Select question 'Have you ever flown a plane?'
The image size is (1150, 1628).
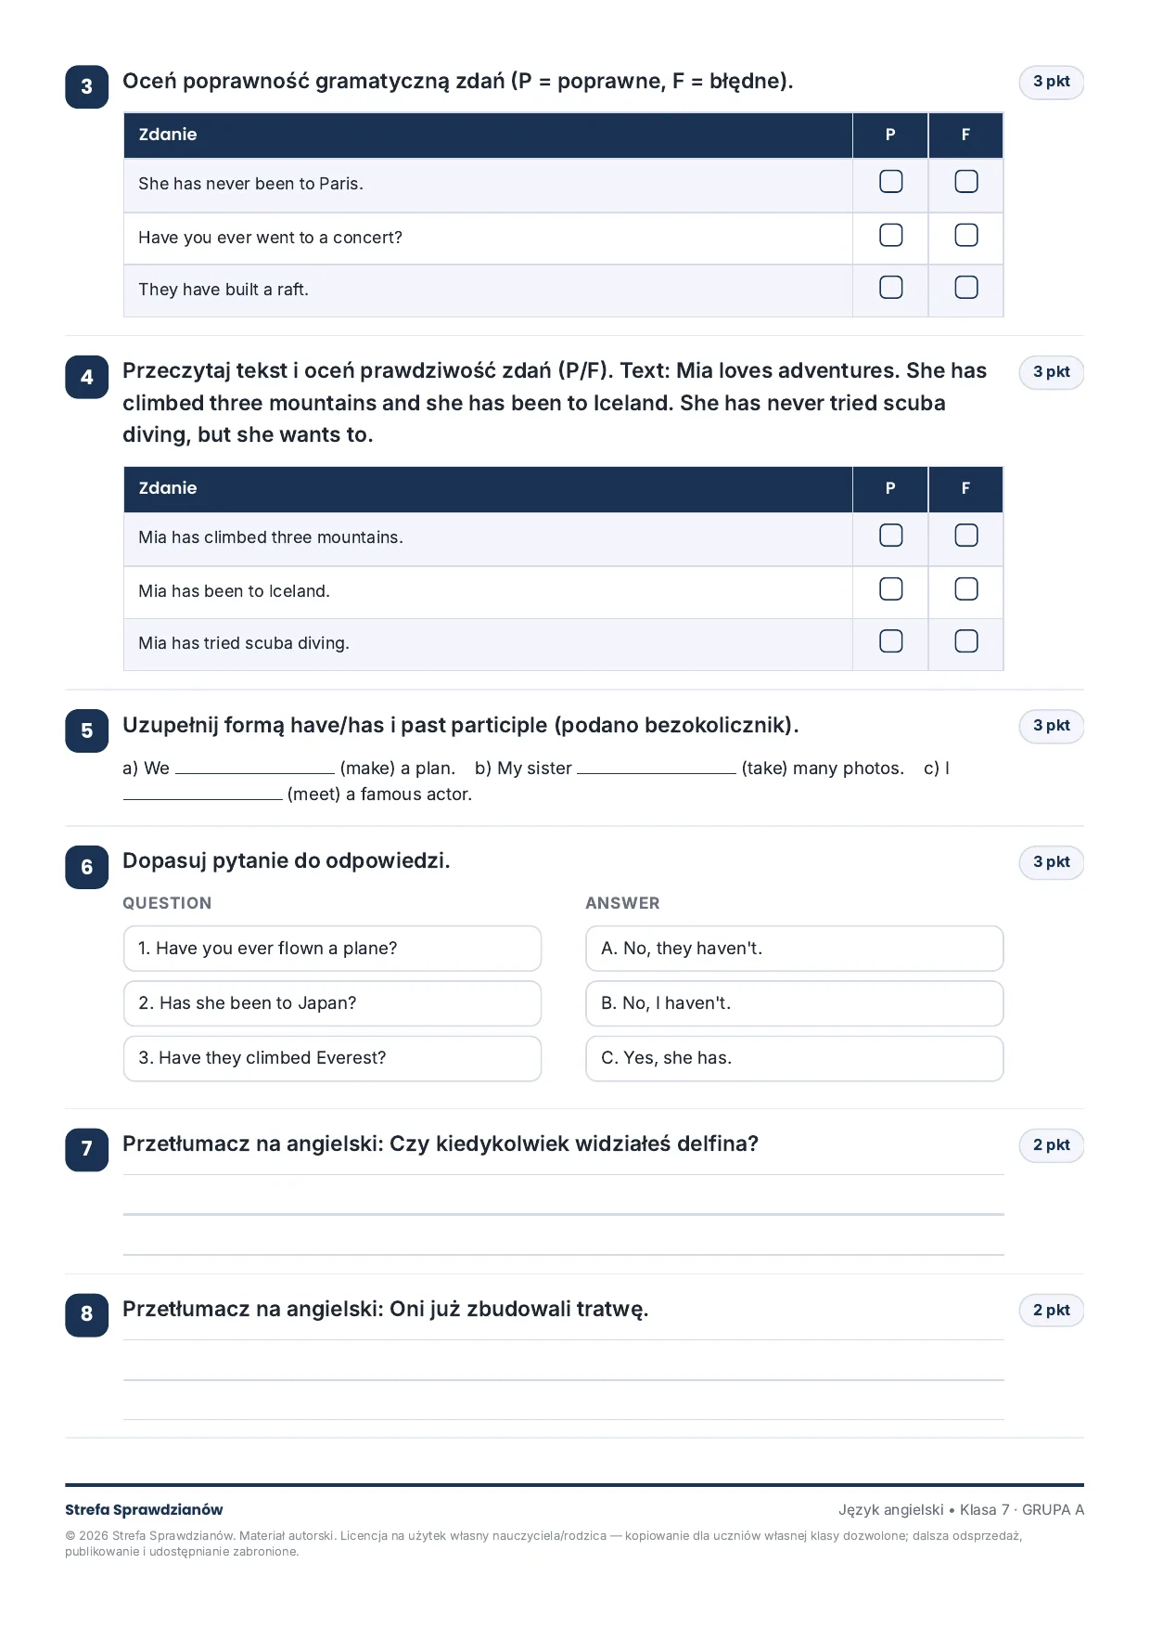click(332, 948)
